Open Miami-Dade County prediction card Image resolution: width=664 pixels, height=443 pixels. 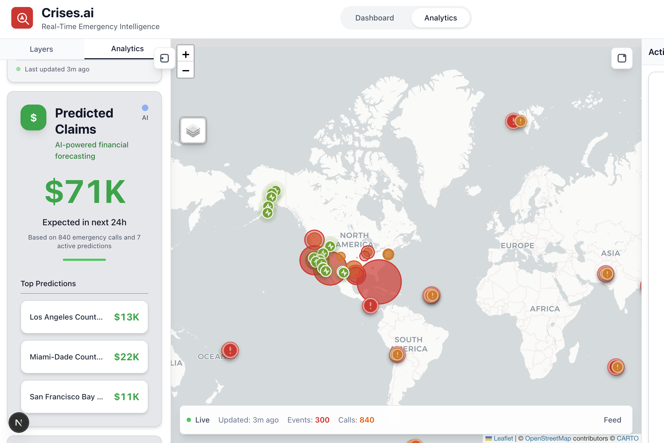click(x=84, y=357)
